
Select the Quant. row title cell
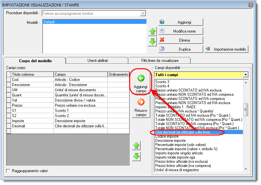click(32, 95)
